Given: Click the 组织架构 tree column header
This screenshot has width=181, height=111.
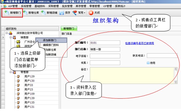Looking at the screenshot, I should pos(32,29).
